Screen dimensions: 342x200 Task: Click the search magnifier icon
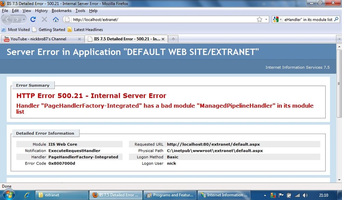click(x=336, y=19)
